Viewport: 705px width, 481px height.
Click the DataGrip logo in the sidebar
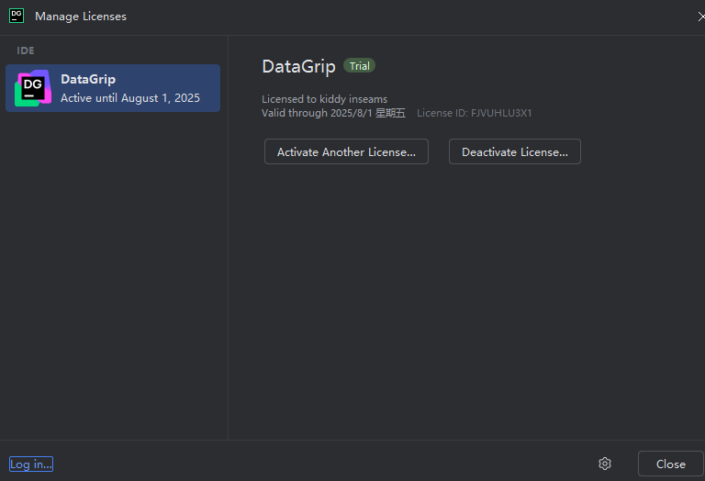pos(33,88)
